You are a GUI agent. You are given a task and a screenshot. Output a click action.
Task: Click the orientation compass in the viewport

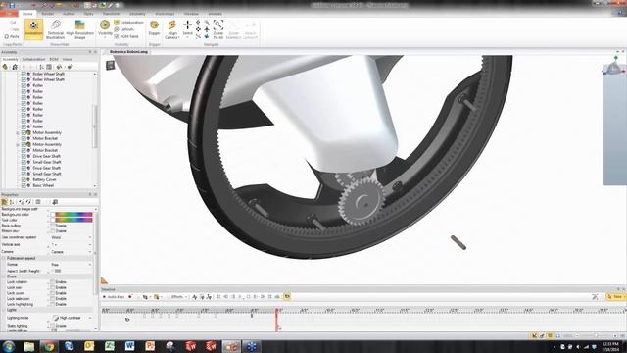pos(614,66)
